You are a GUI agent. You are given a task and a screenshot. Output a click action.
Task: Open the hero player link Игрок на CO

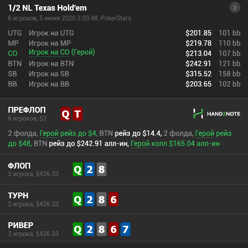49,52
